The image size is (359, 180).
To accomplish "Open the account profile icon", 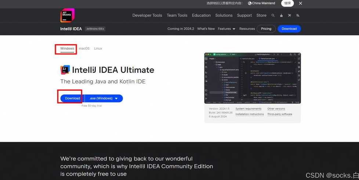I will tap(282, 15).
